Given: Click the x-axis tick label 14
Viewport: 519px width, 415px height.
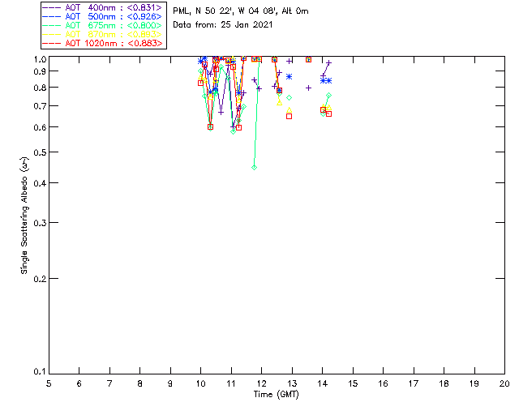Looking at the screenshot, I should click(x=323, y=384).
